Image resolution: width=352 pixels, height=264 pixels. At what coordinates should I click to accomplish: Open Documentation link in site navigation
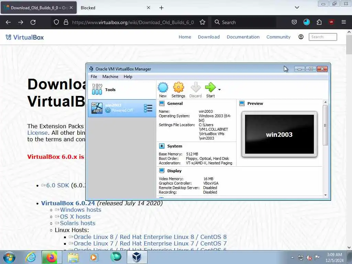click(243, 37)
